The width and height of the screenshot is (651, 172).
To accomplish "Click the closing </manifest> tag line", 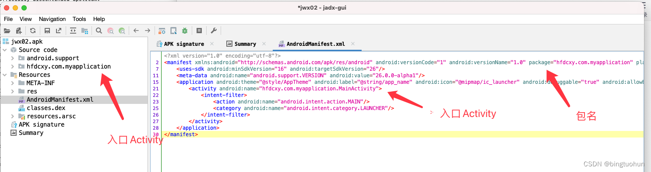I will click(x=180, y=134).
